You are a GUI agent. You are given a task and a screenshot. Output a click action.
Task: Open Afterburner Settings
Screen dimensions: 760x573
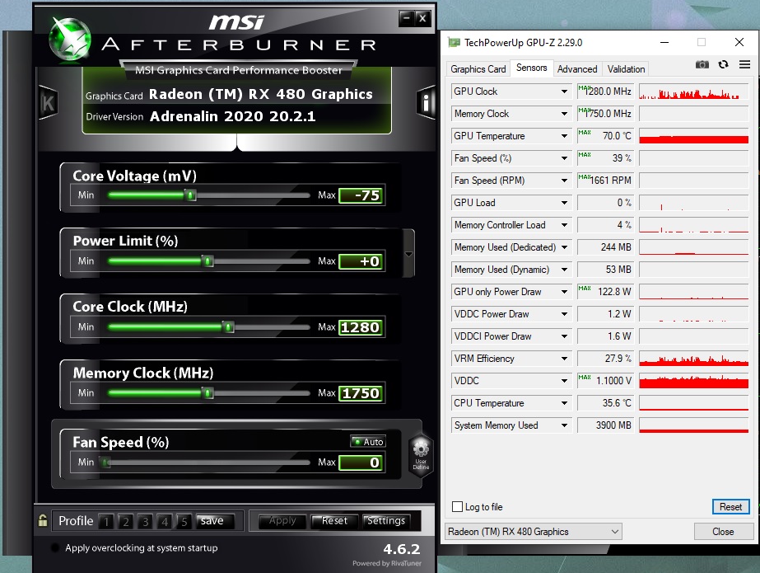[x=386, y=521]
